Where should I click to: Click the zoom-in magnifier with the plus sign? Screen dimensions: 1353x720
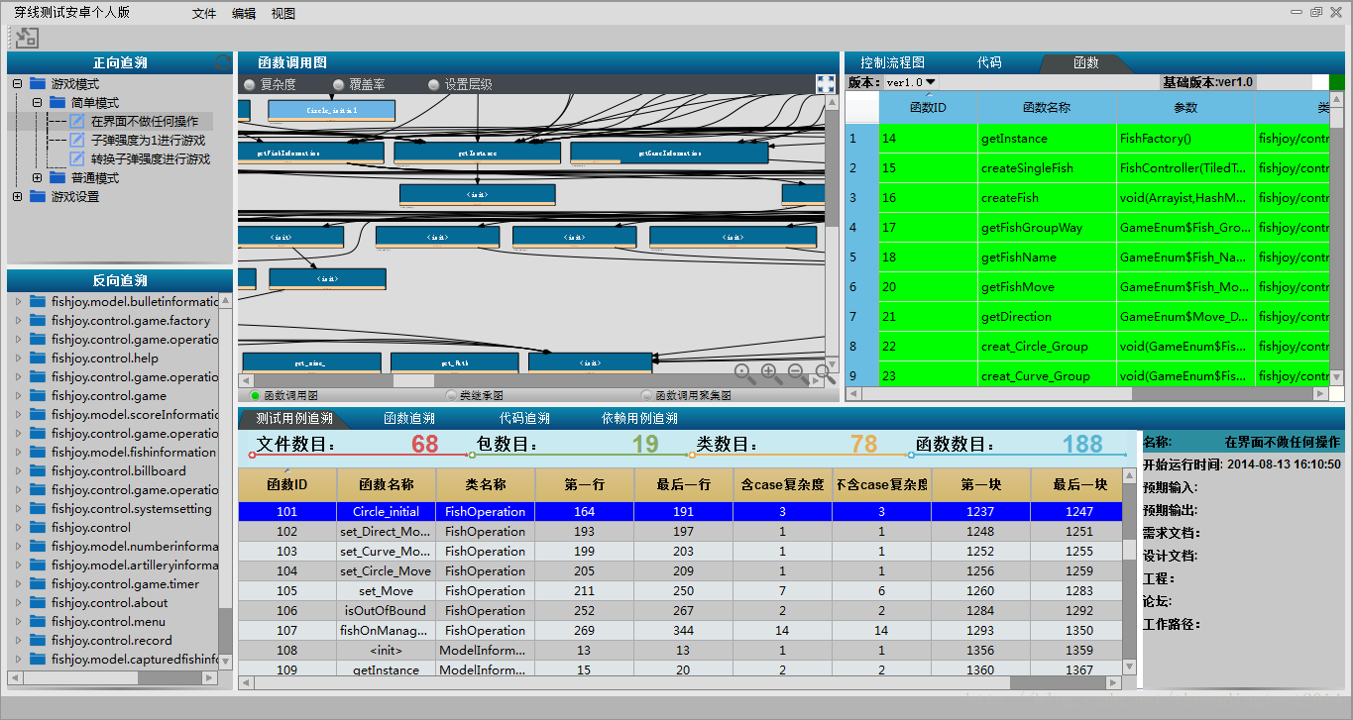tap(770, 373)
